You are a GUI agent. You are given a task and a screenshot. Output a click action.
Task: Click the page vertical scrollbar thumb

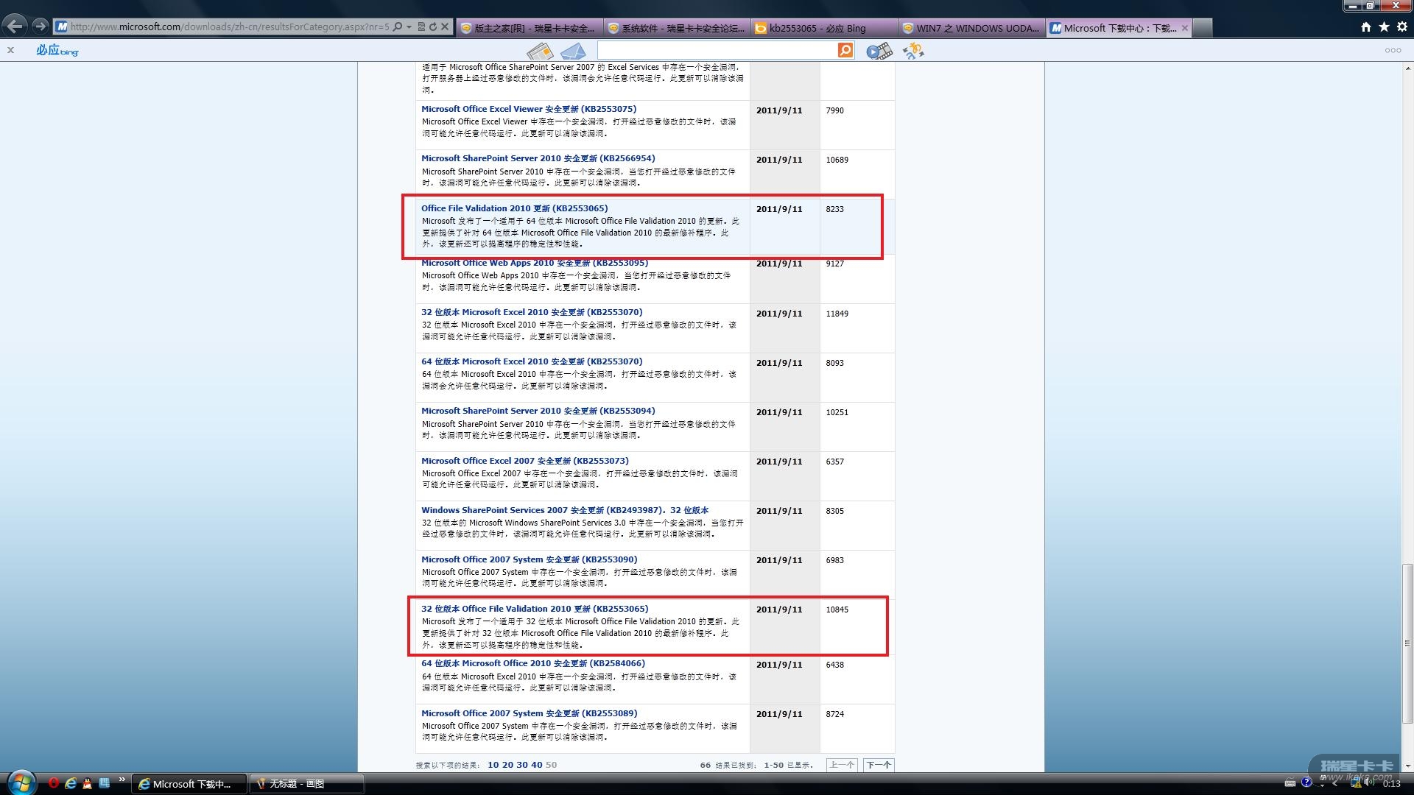click(x=1407, y=643)
